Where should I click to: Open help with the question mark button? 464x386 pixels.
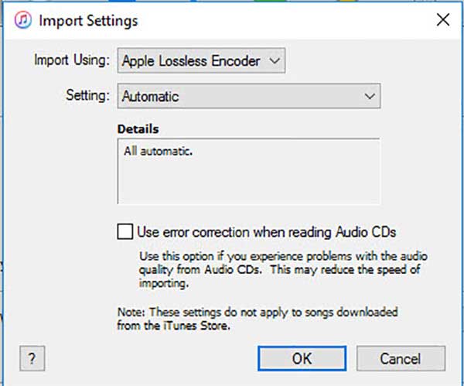point(32,359)
